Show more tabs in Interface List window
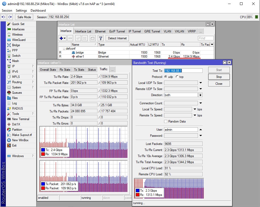The width and height of the screenshot is (260, 207). [x=201, y=31]
